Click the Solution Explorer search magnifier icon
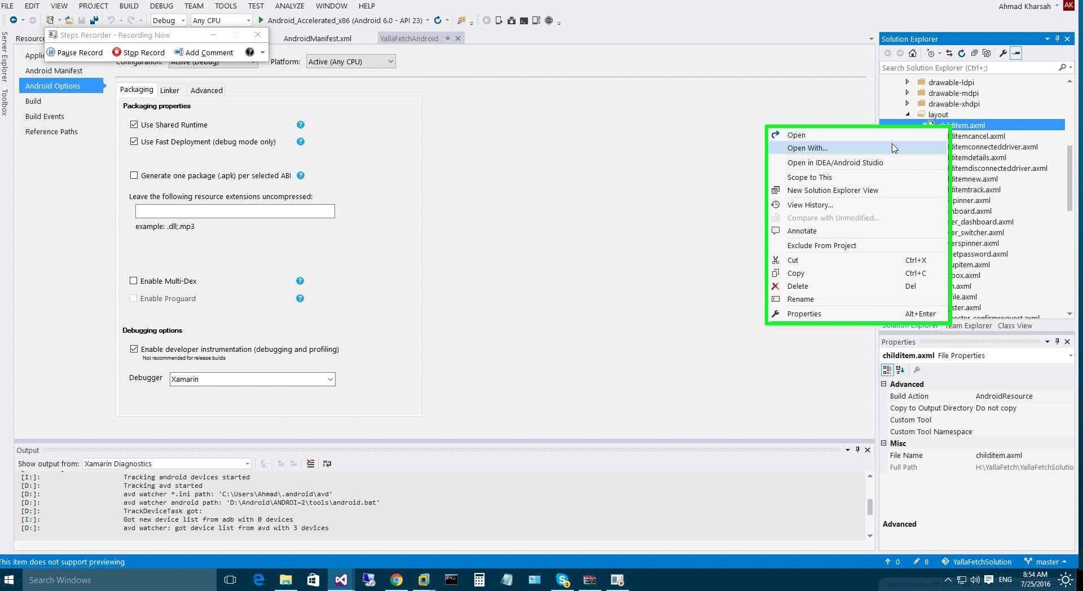This screenshot has height=591, width=1083. point(1063,68)
